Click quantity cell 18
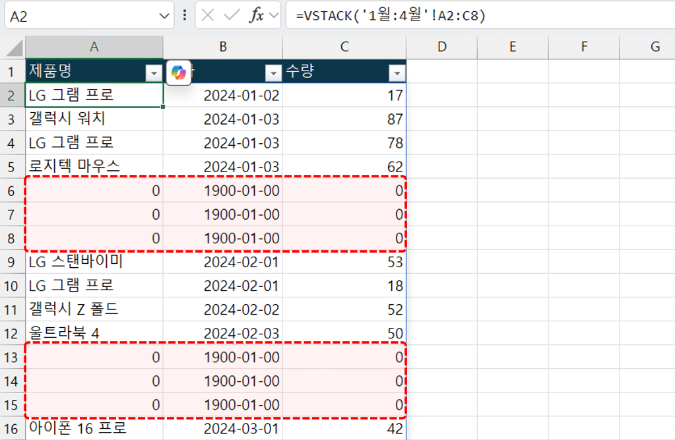Image resolution: width=675 pixels, height=440 pixels. (x=344, y=286)
